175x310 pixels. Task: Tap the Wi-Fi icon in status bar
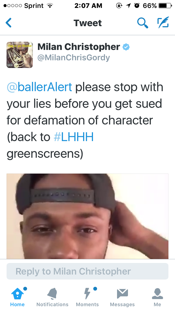tap(50, 6)
